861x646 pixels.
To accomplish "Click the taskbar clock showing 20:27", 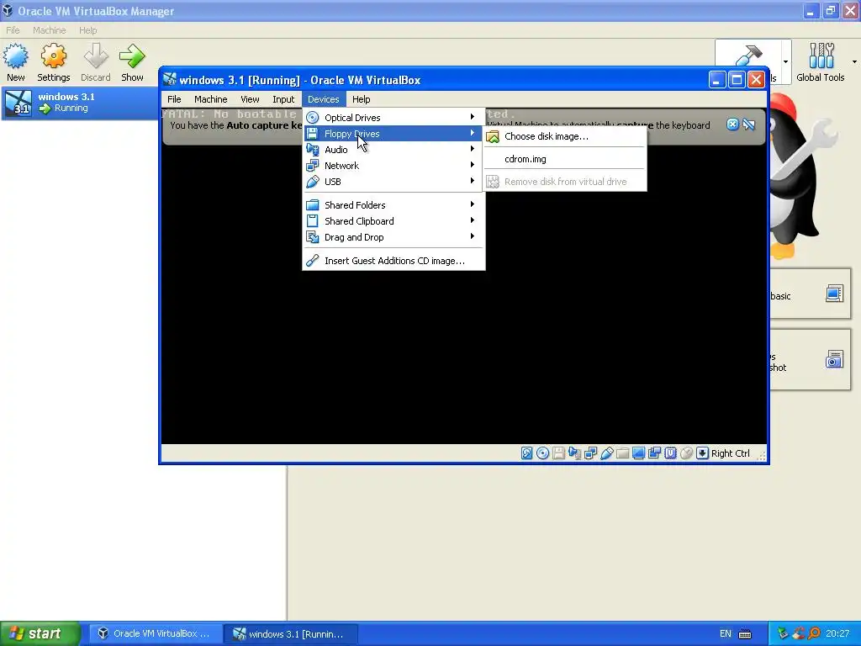I will click(x=837, y=634).
